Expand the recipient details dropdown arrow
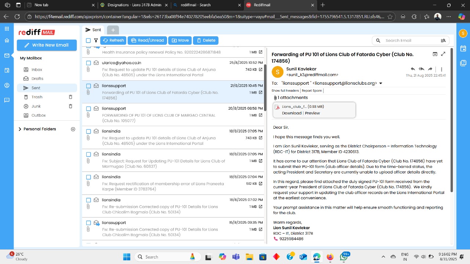This screenshot has height=264, width=470. pyautogui.click(x=381, y=83)
